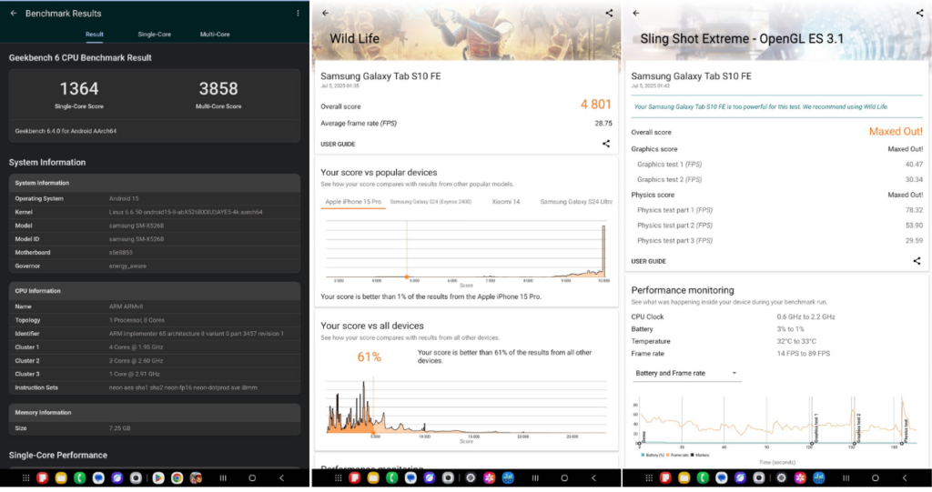Go back from Geekbench Benchmark Results screen
The width and height of the screenshot is (932, 492).
pos(12,14)
